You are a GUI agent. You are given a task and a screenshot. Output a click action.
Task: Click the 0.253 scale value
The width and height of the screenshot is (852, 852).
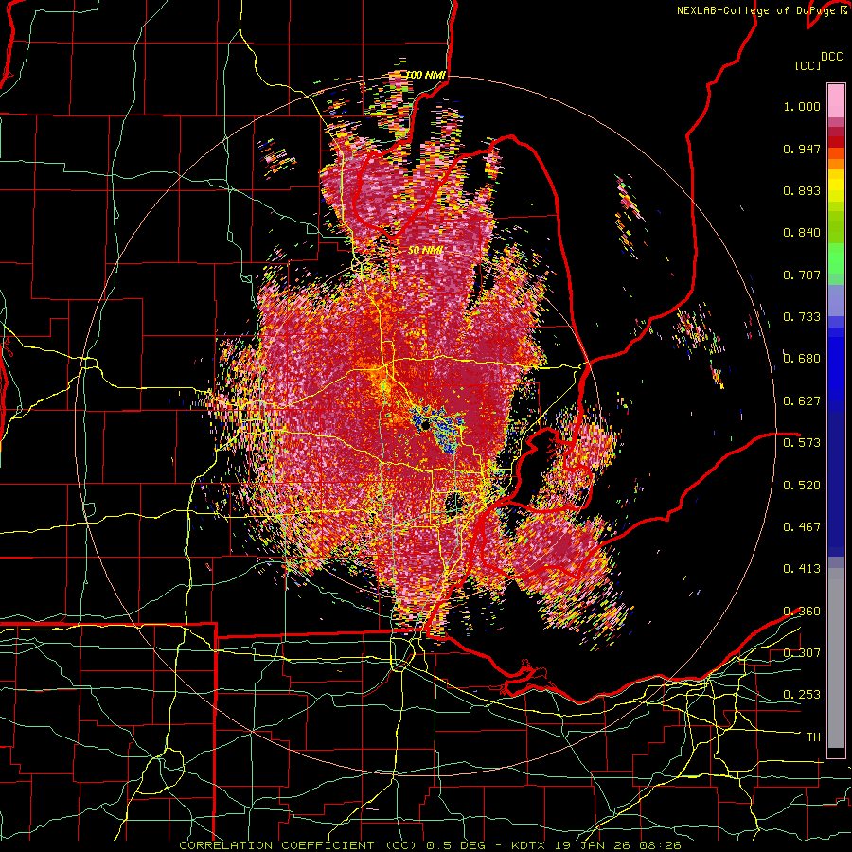802,695
